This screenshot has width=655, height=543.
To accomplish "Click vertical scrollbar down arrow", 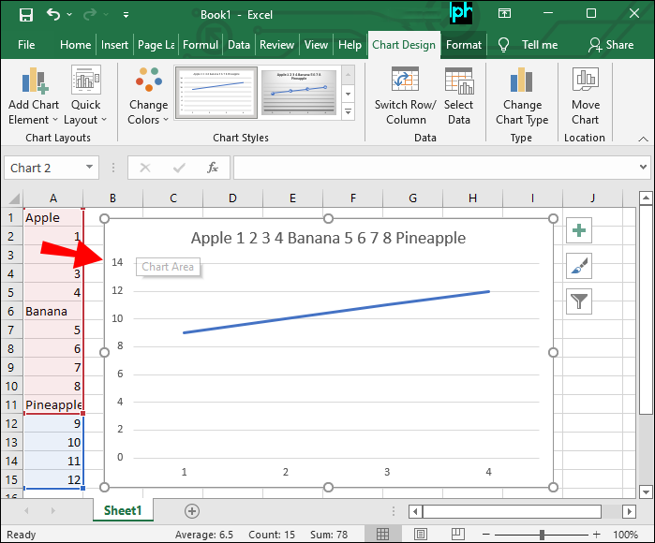I will (x=646, y=492).
